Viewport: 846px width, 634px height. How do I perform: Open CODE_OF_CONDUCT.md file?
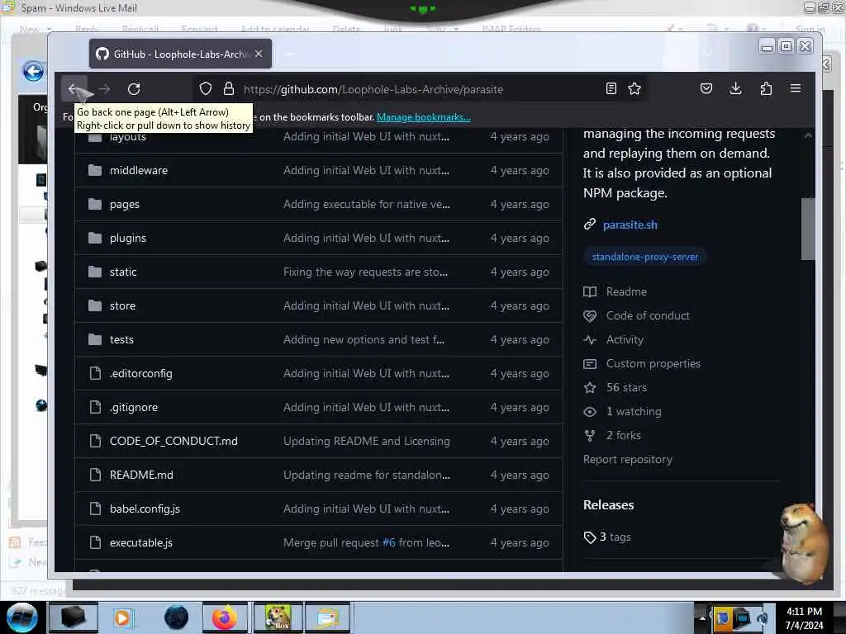pyautogui.click(x=173, y=441)
